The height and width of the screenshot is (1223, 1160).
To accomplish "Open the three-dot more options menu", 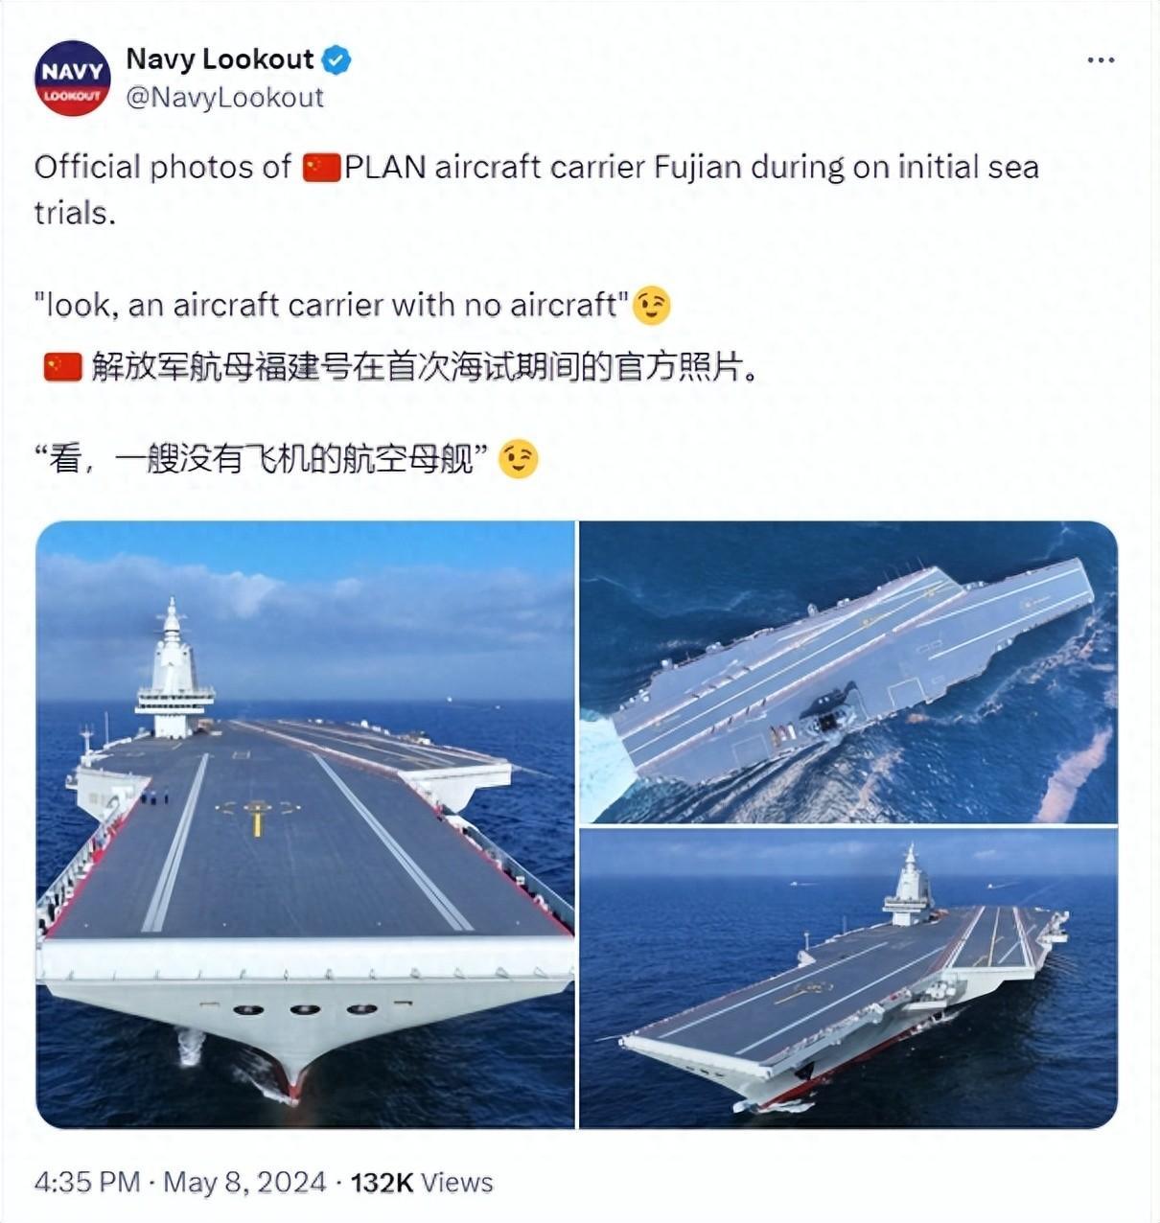I will (1101, 60).
